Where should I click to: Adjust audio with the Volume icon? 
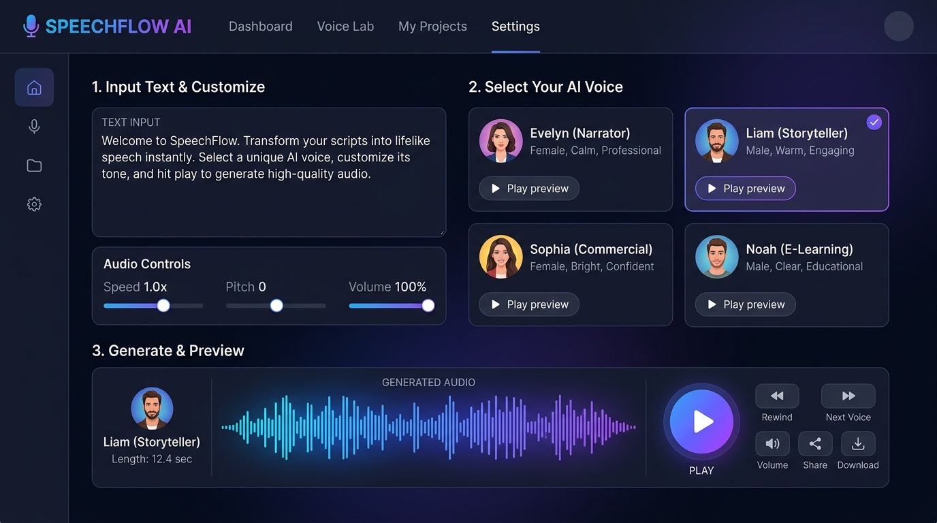772,443
